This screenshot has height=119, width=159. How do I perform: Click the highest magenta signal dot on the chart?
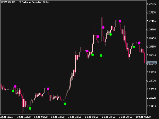click(x=120, y=21)
